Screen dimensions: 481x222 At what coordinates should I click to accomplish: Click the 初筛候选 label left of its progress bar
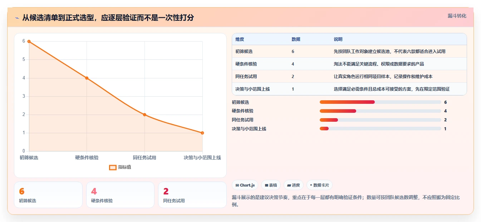[240, 102]
